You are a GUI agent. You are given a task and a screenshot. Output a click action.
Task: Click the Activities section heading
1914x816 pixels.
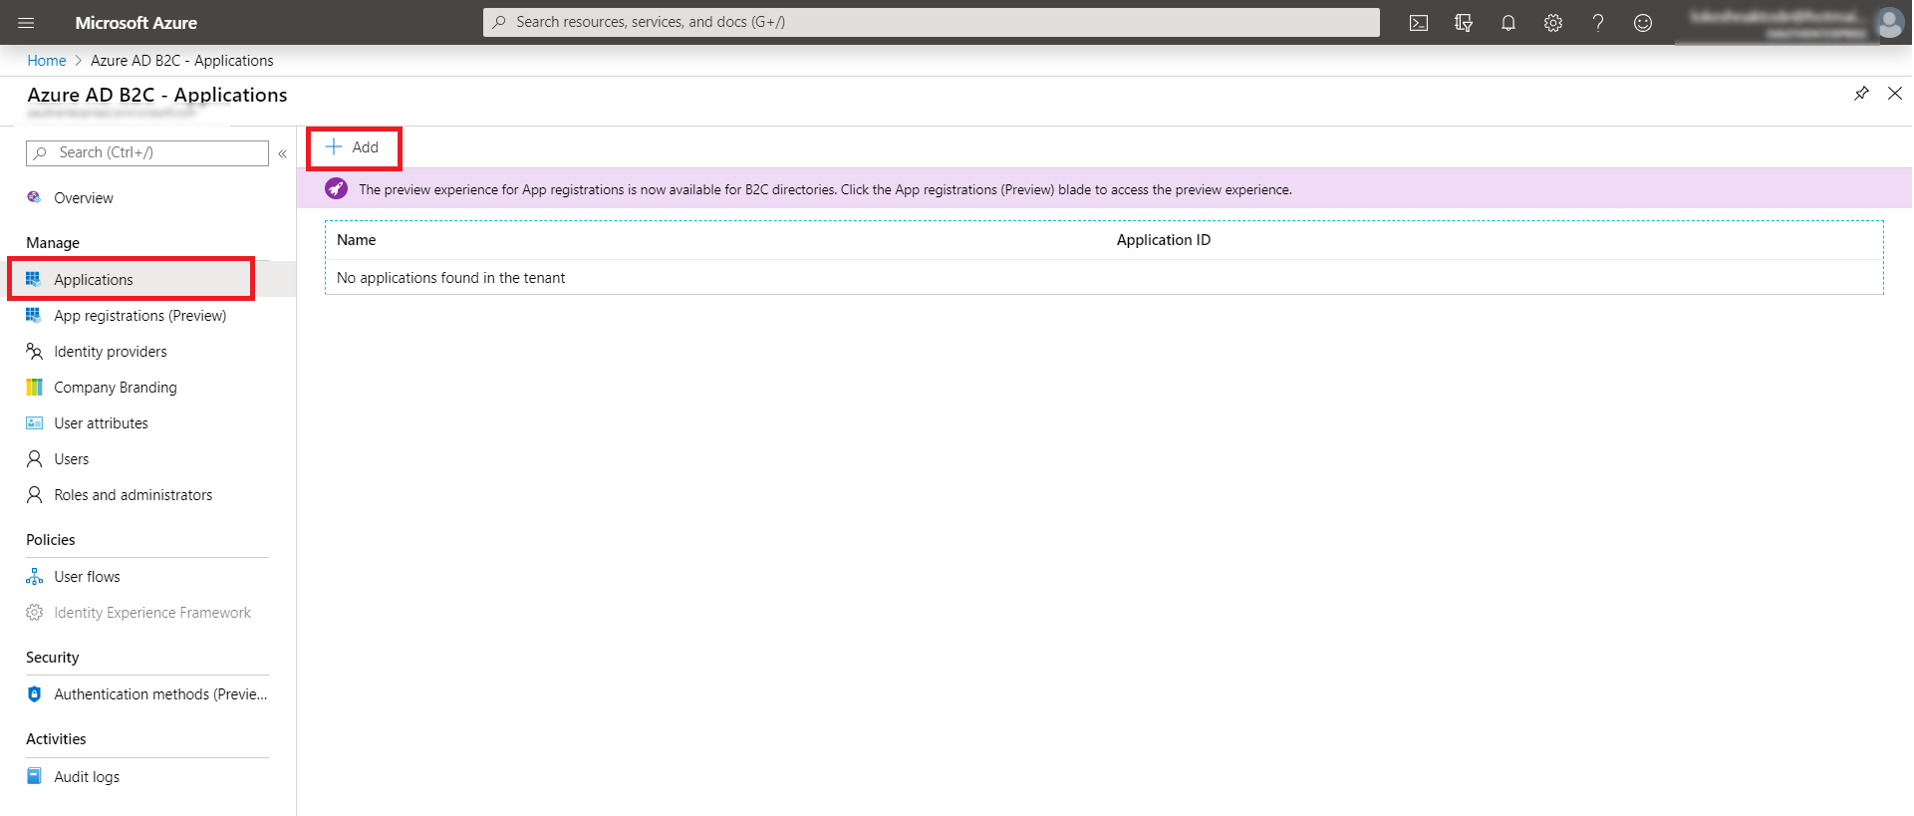(56, 739)
